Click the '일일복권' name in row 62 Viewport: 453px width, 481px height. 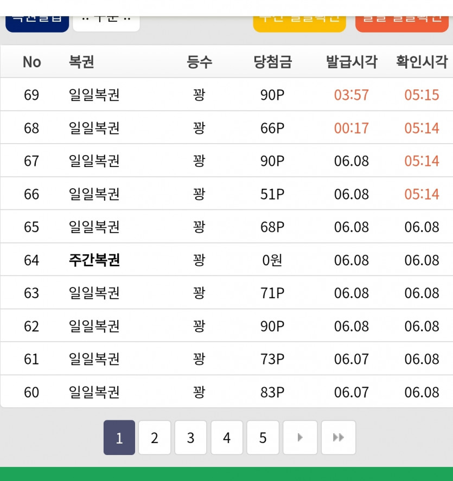[x=94, y=326]
